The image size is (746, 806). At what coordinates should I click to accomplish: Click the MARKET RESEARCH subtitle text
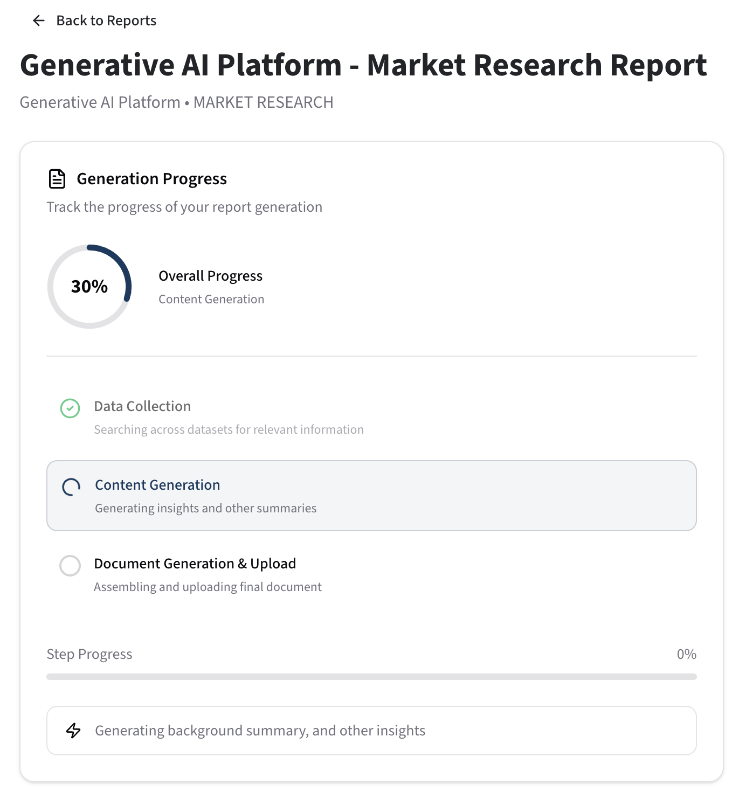[263, 102]
